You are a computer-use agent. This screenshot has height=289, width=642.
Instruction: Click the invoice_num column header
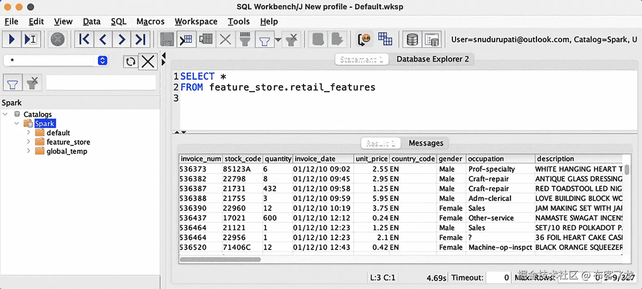[x=201, y=159]
